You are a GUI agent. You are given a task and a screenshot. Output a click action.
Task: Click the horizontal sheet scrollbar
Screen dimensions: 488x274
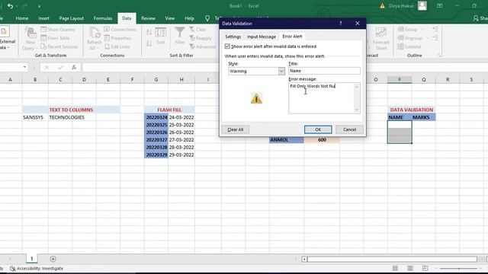392,259
